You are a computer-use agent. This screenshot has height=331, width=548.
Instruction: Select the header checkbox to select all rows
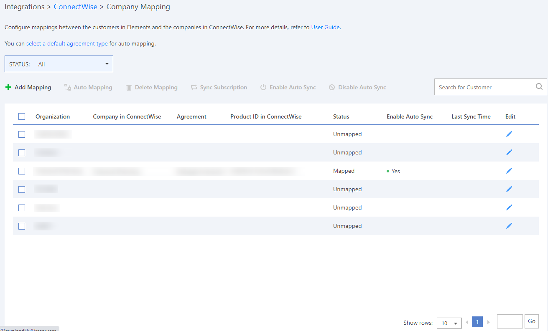pyautogui.click(x=22, y=116)
